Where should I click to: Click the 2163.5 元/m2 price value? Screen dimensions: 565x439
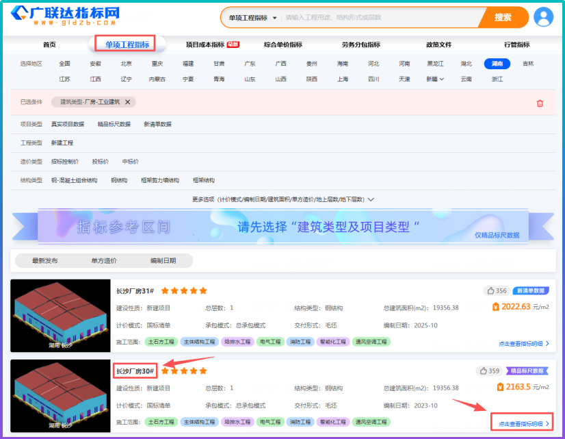(527, 387)
